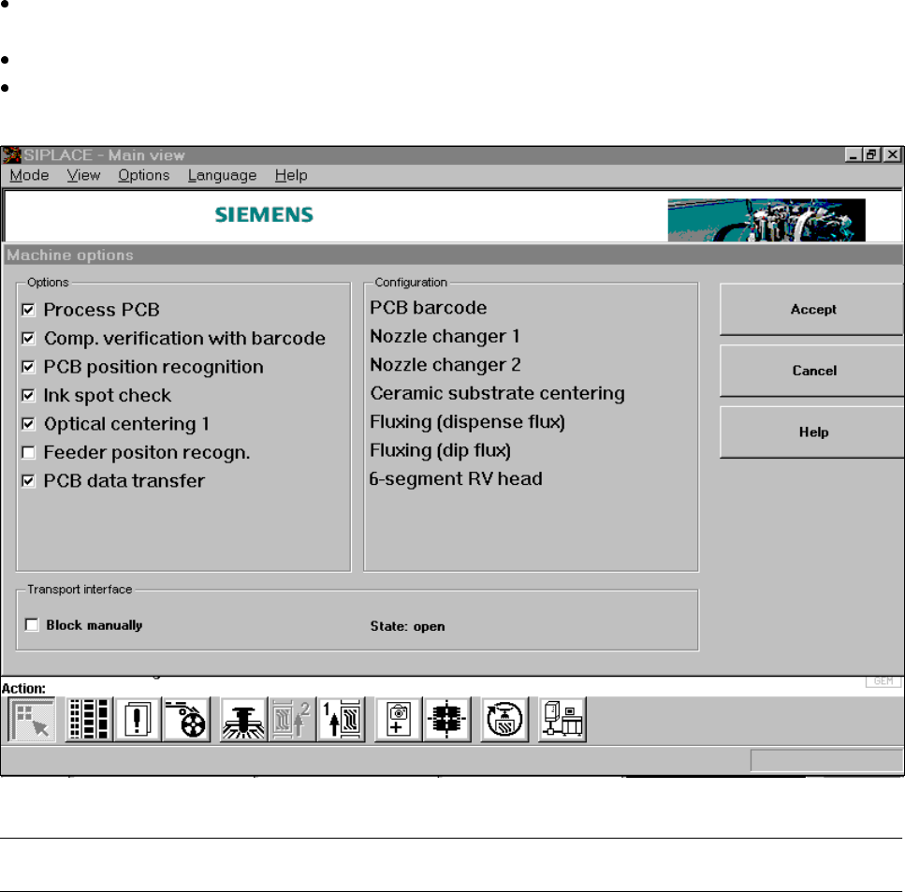Screen dimensions: 905x892
Task: Select Fluxing (dispense flux) entry
Action: pos(468,422)
